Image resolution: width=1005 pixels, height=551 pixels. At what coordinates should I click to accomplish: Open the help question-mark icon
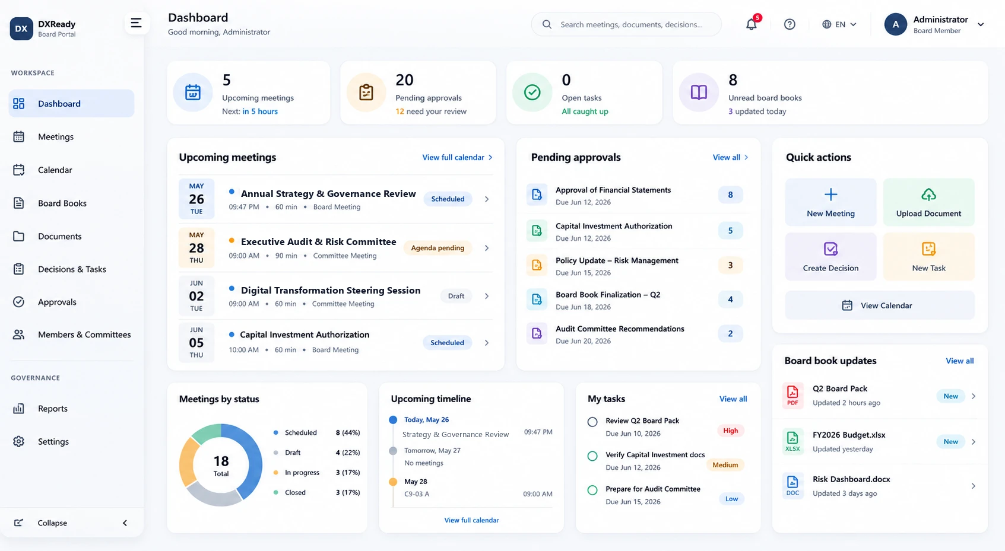tap(790, 24)
